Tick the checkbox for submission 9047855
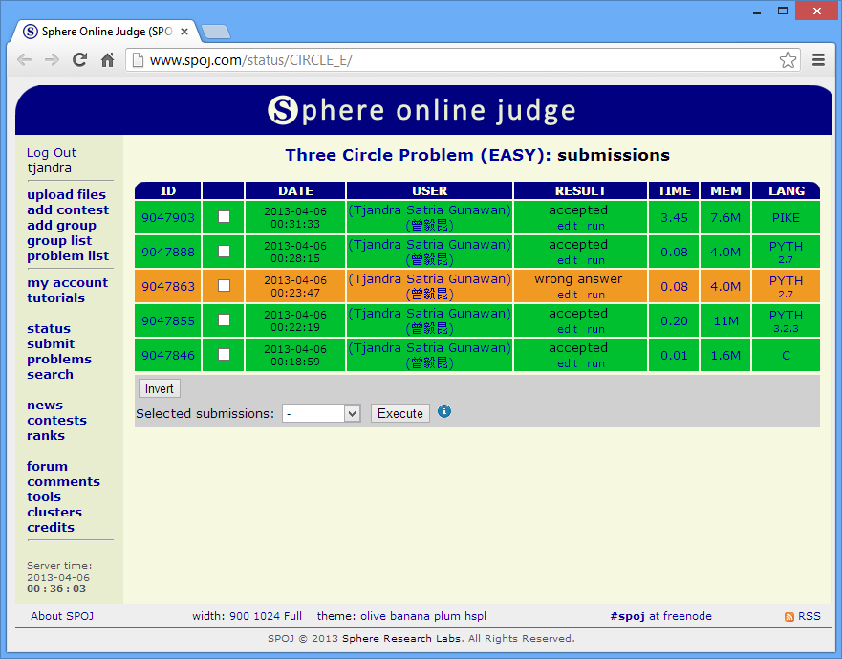Image resolution: width=842 pixels, height=659 pixels. [224, 319]
